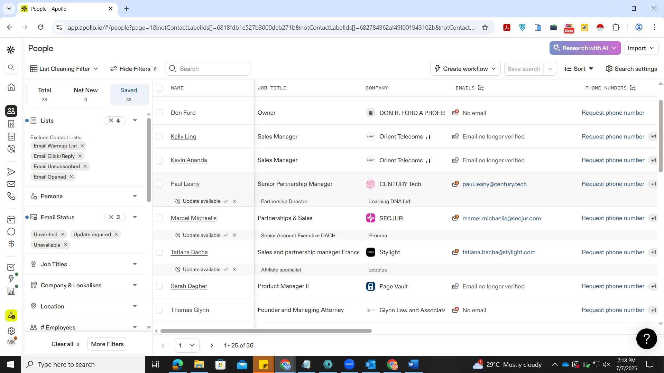Screen dimensions: 664x373
Task: Go to next results page arrow
Action: [212, 345]
